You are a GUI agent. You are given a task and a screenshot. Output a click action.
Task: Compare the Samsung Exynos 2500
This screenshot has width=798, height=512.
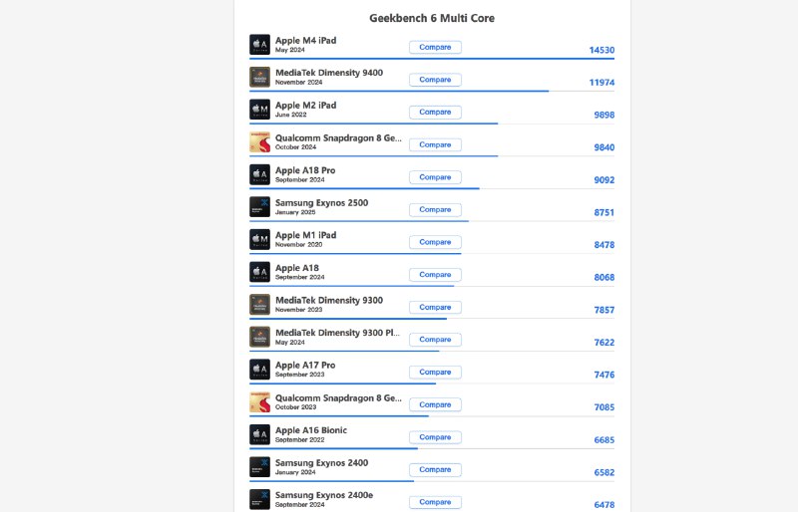(x=435, y=209)
